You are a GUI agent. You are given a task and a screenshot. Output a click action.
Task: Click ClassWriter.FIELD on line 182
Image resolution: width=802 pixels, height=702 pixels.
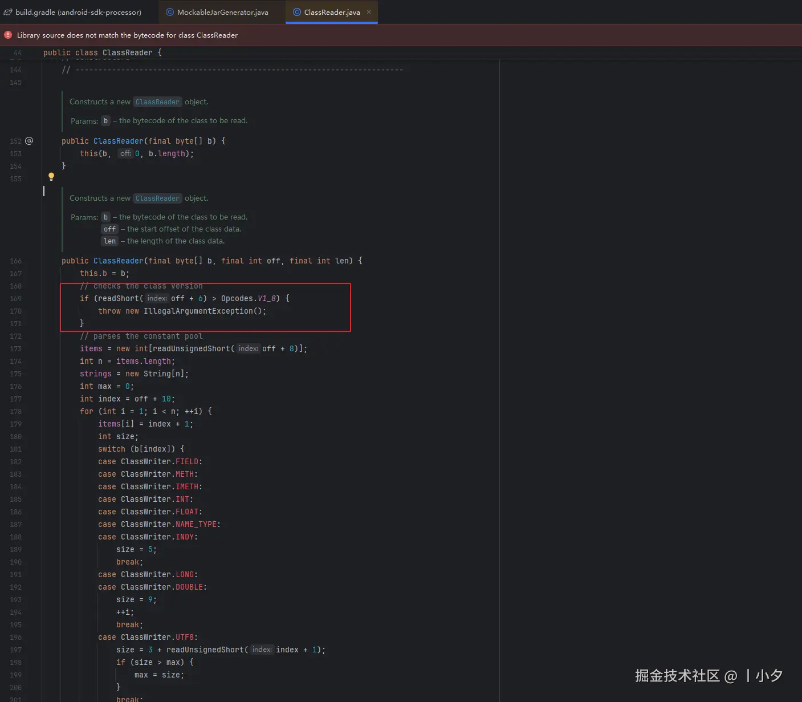[x=160, y=461]
